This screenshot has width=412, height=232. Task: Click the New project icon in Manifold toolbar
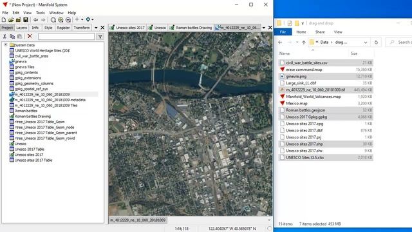click(4, 20)
